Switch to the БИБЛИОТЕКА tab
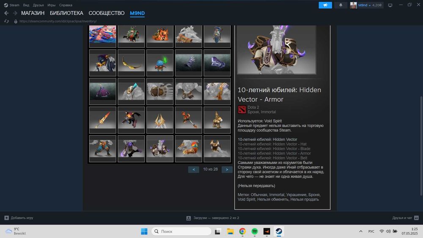 [x=66, y=13]
